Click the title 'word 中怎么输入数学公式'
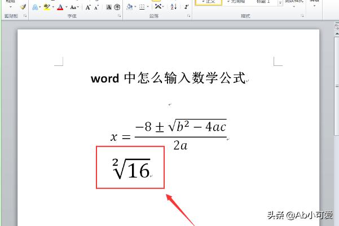This screenshot has height=226, width=339. [x=168, y=78]
